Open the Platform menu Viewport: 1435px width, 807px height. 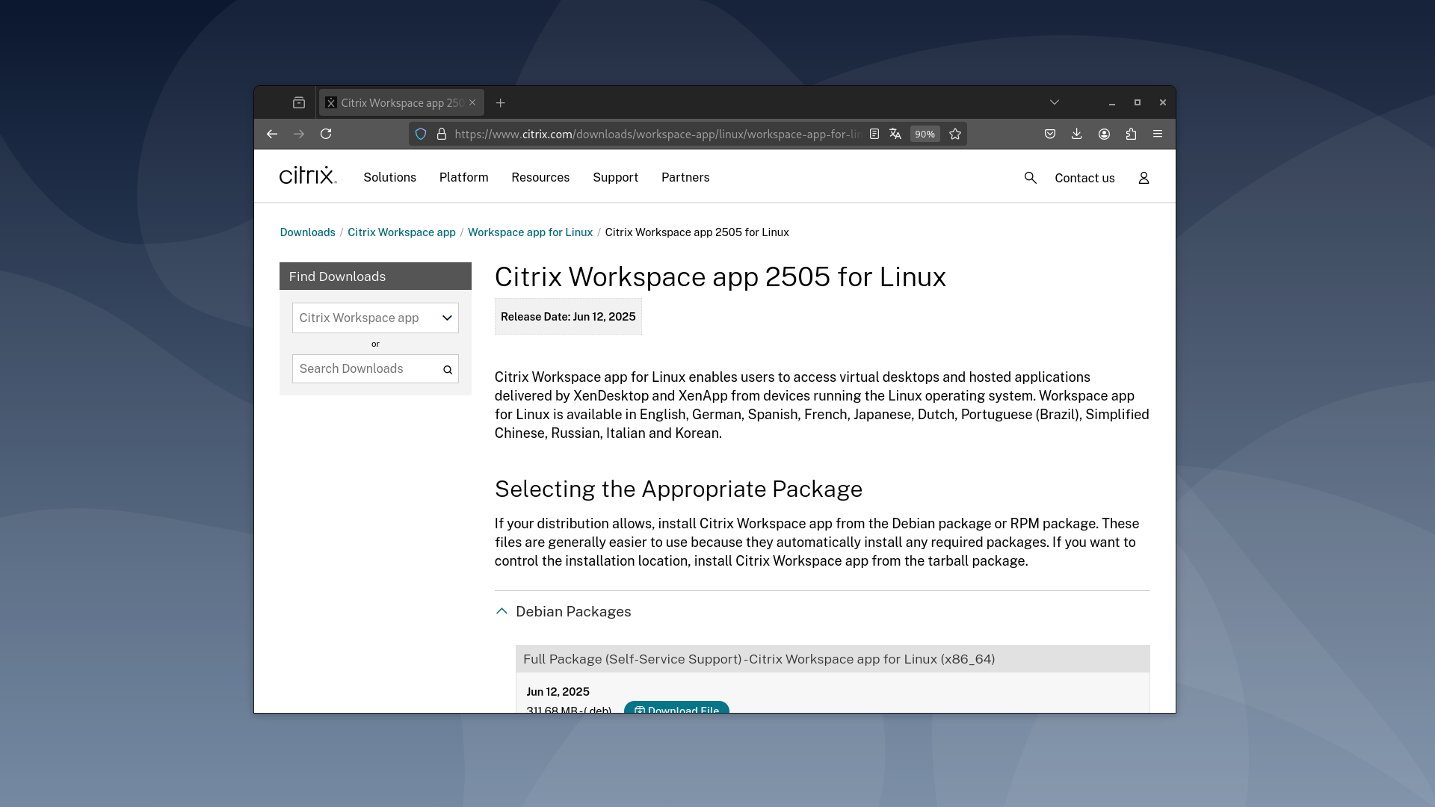click(x=463, y=177)
